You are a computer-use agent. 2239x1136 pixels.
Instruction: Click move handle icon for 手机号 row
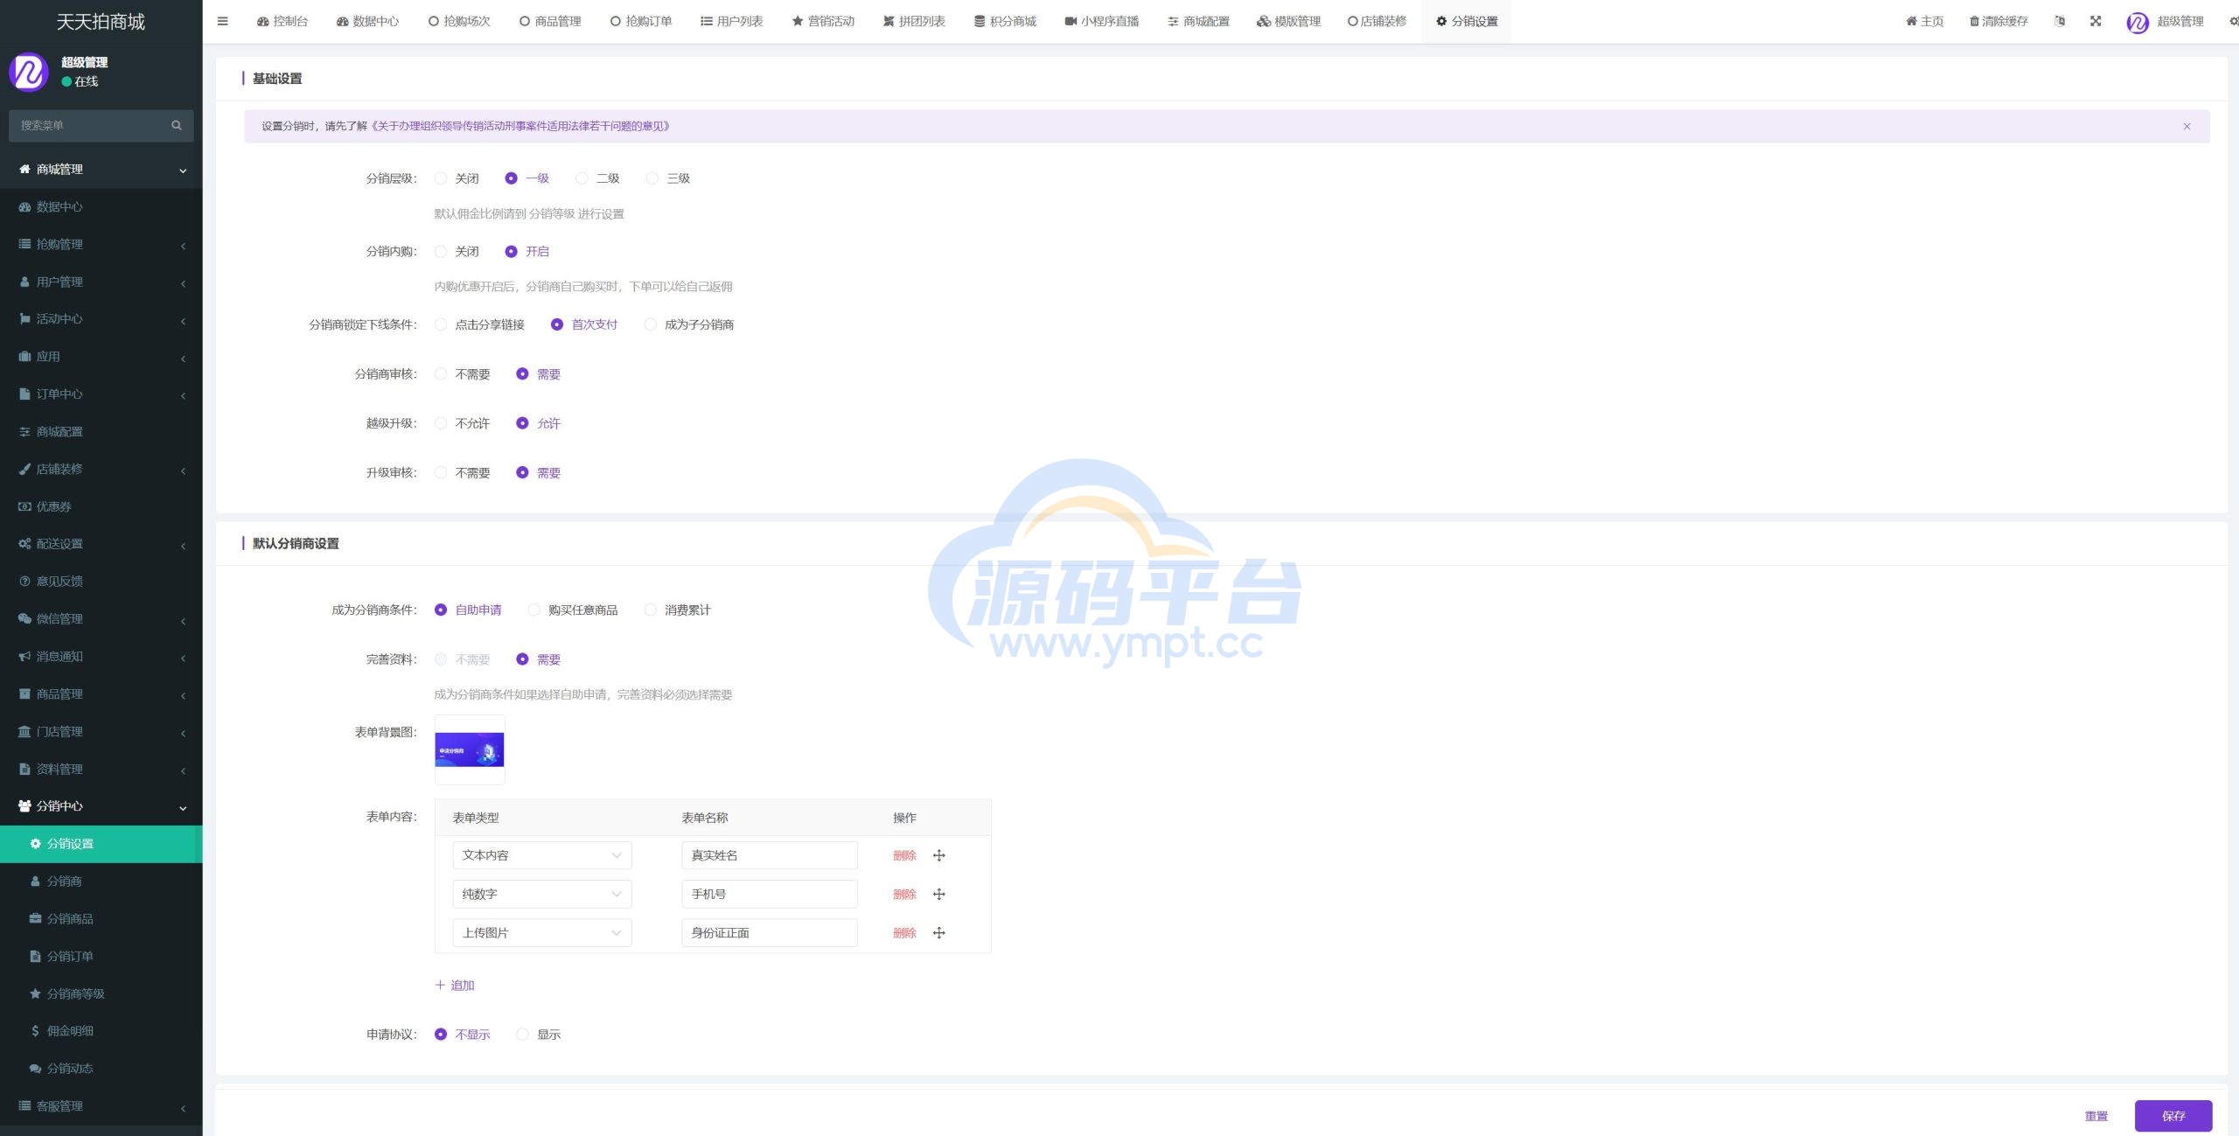(938, 894)
